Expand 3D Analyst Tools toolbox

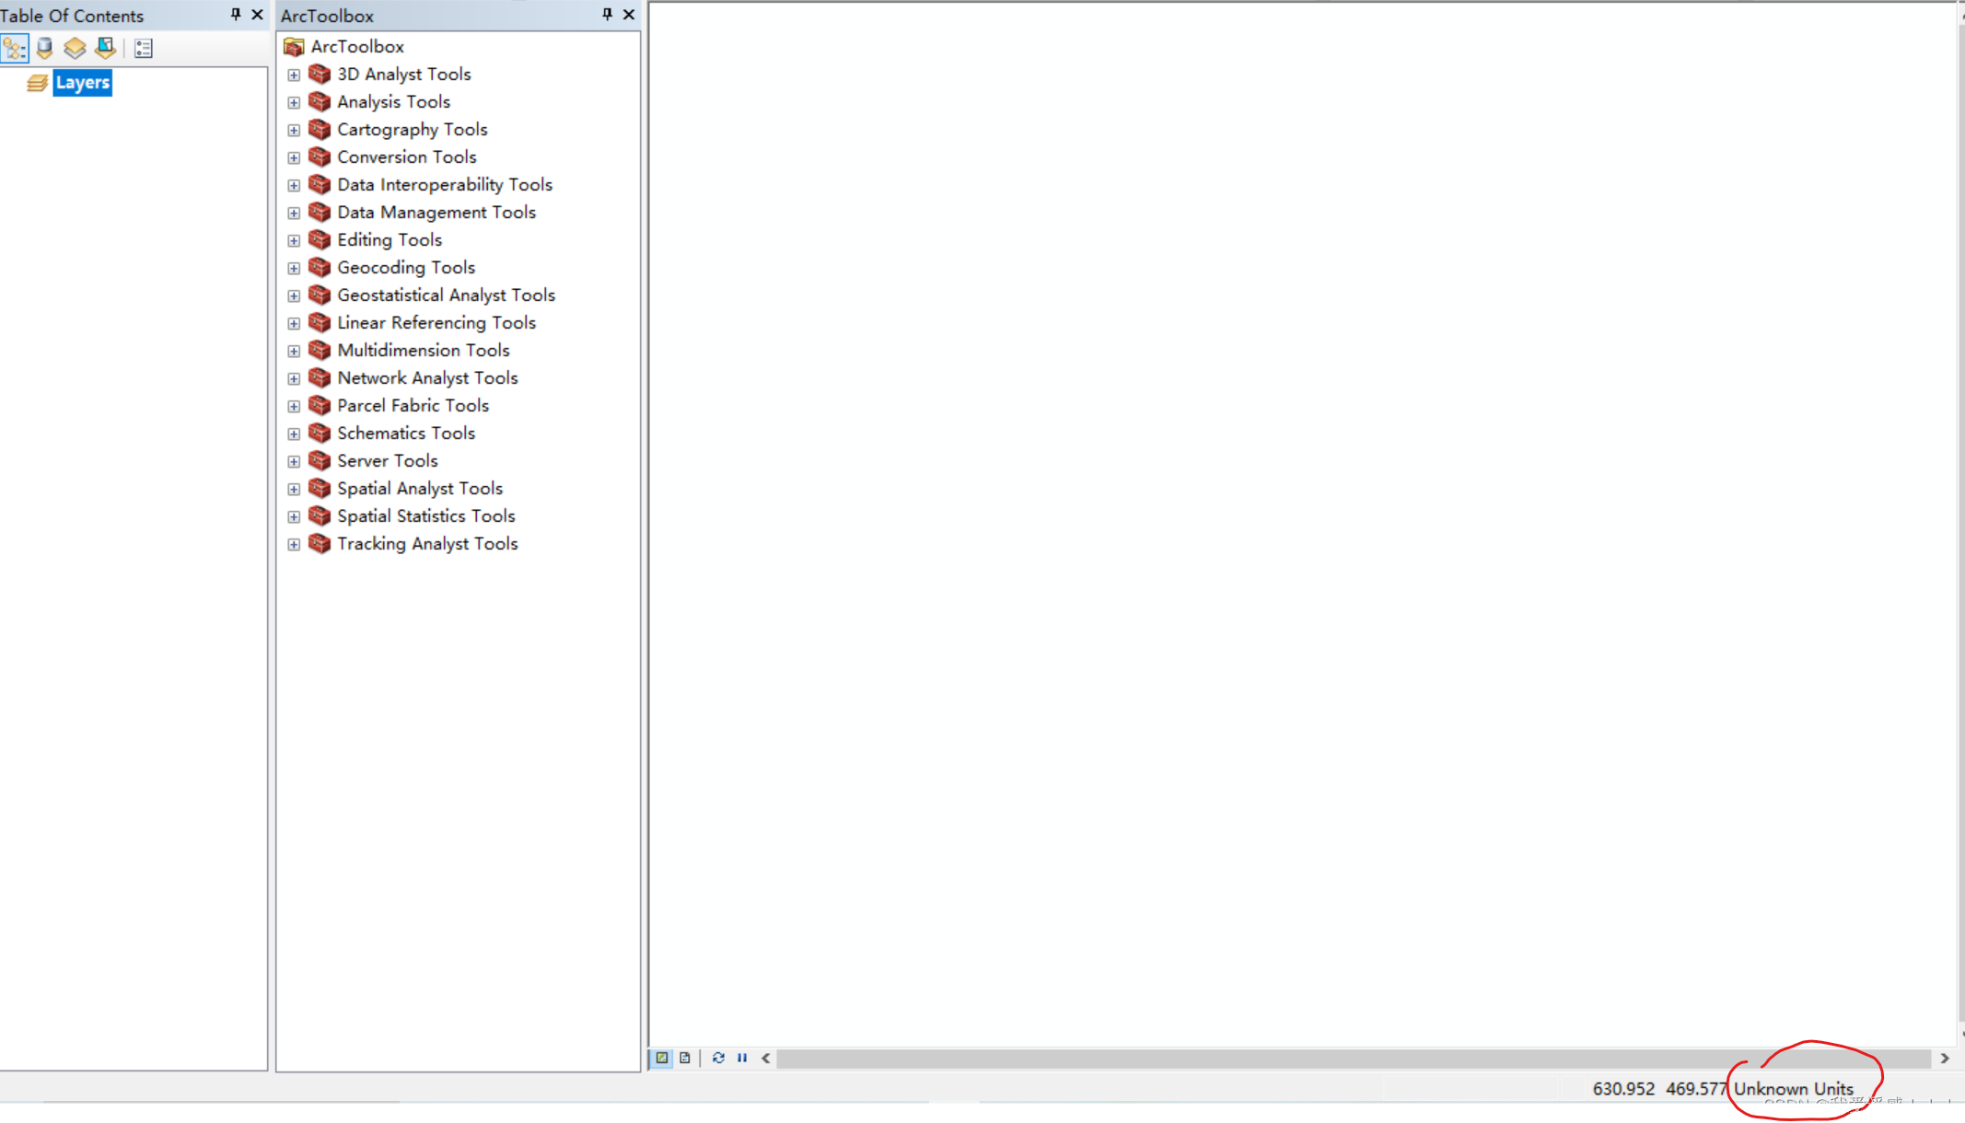(294, 75)
